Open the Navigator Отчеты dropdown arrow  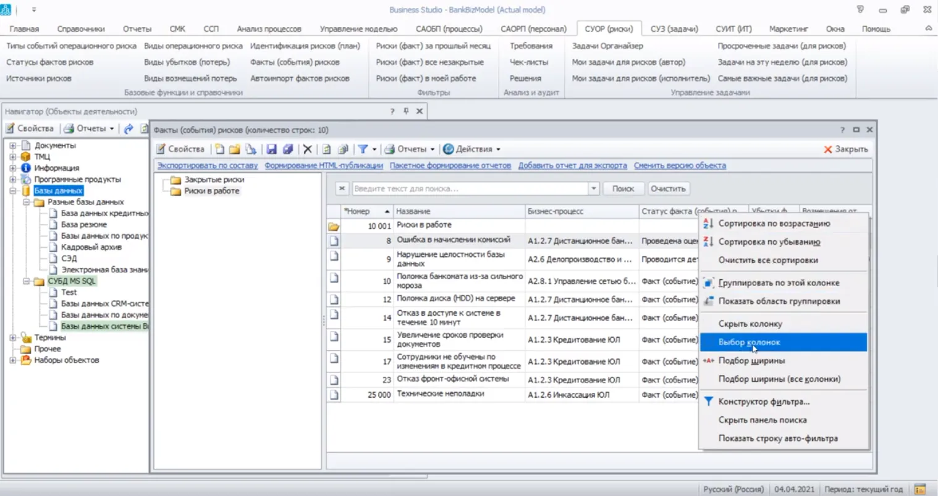point(111,128)
